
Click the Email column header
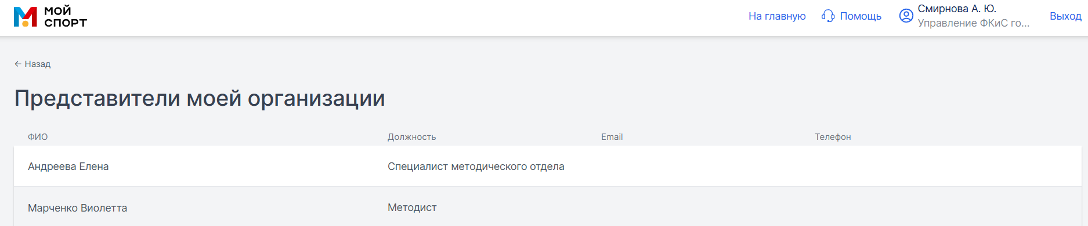pyautogui.click(x=612, y=137)
